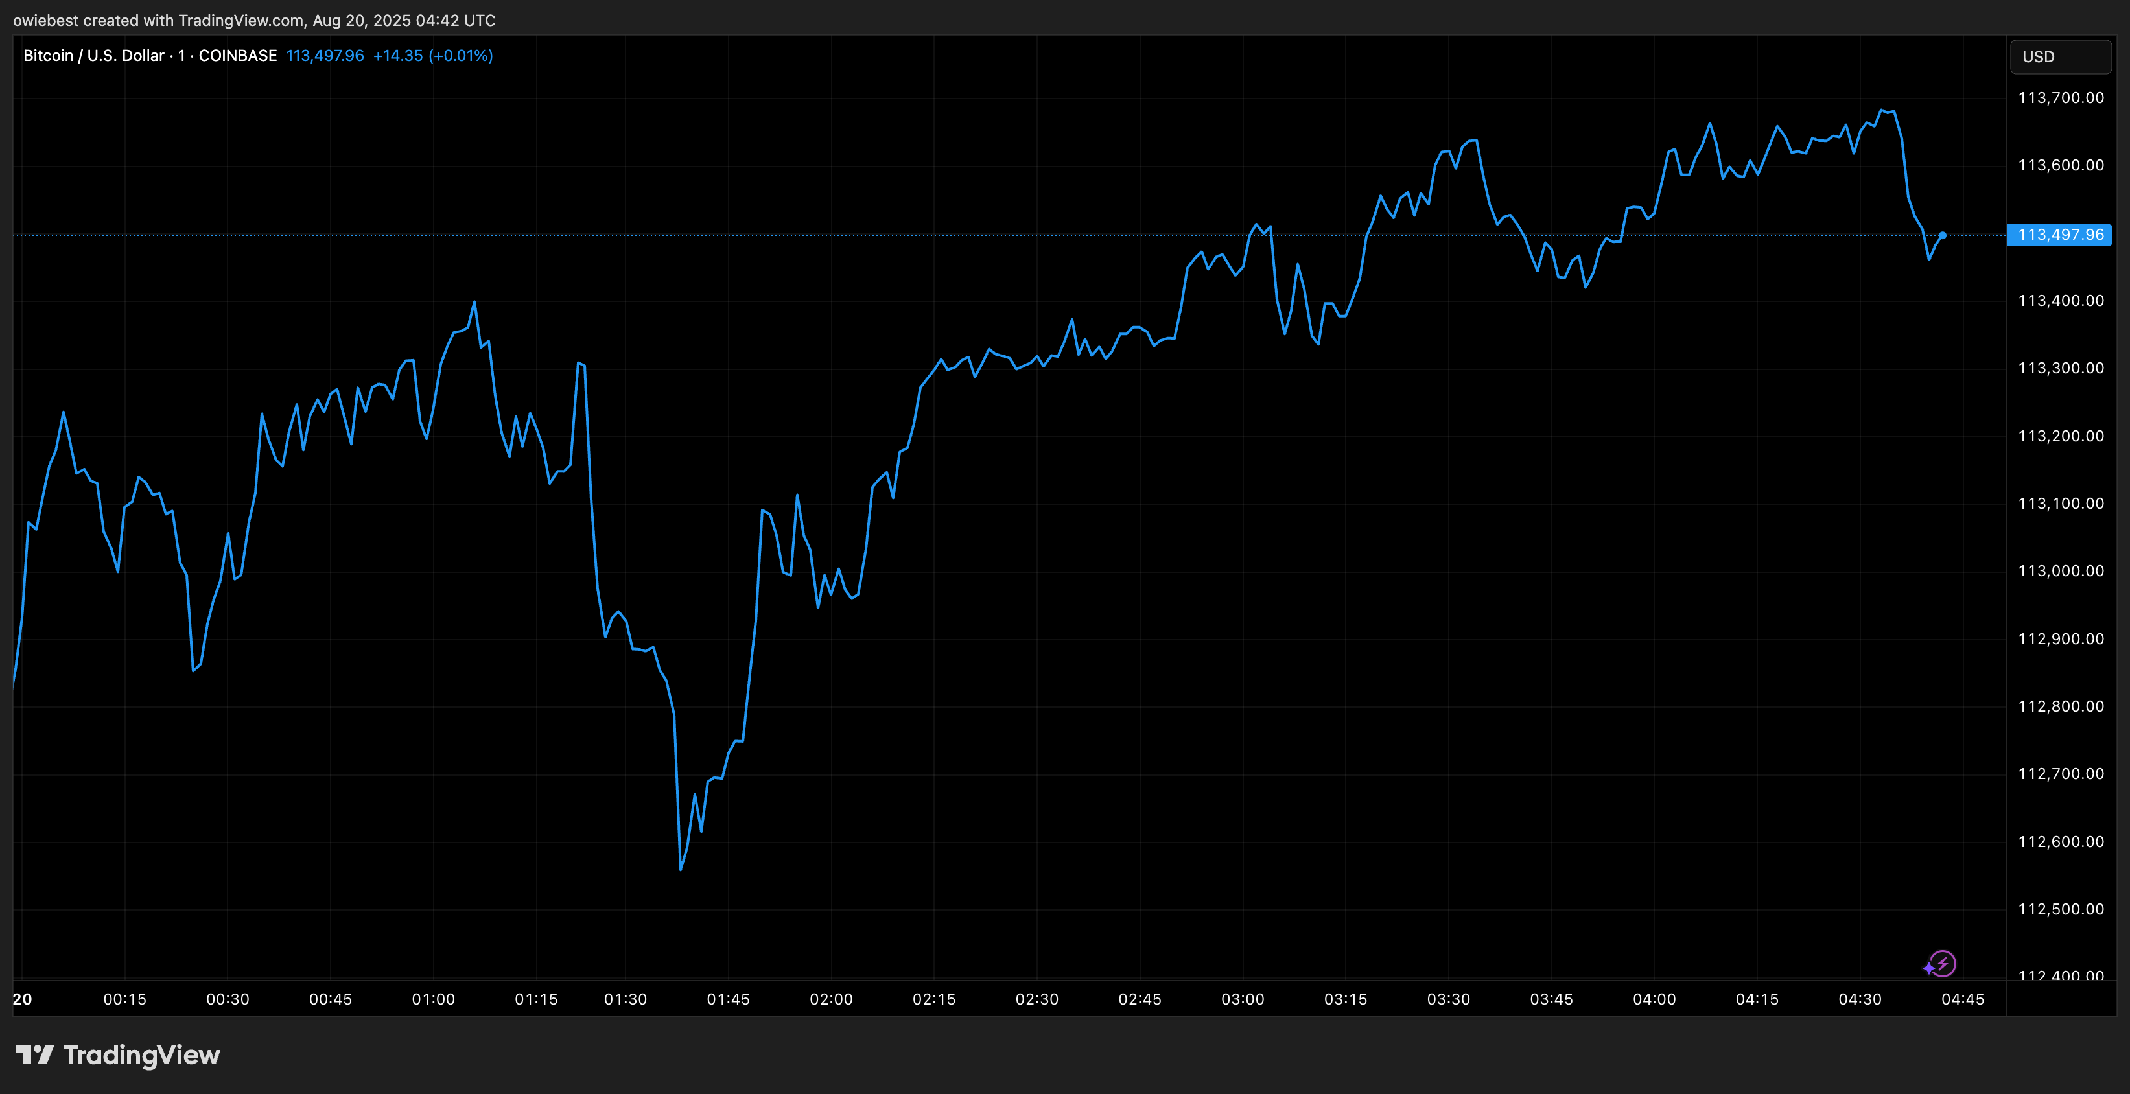Click the chart creation caption text
This screenshot has height=1094, width=2130.
[x=255, y=20]
